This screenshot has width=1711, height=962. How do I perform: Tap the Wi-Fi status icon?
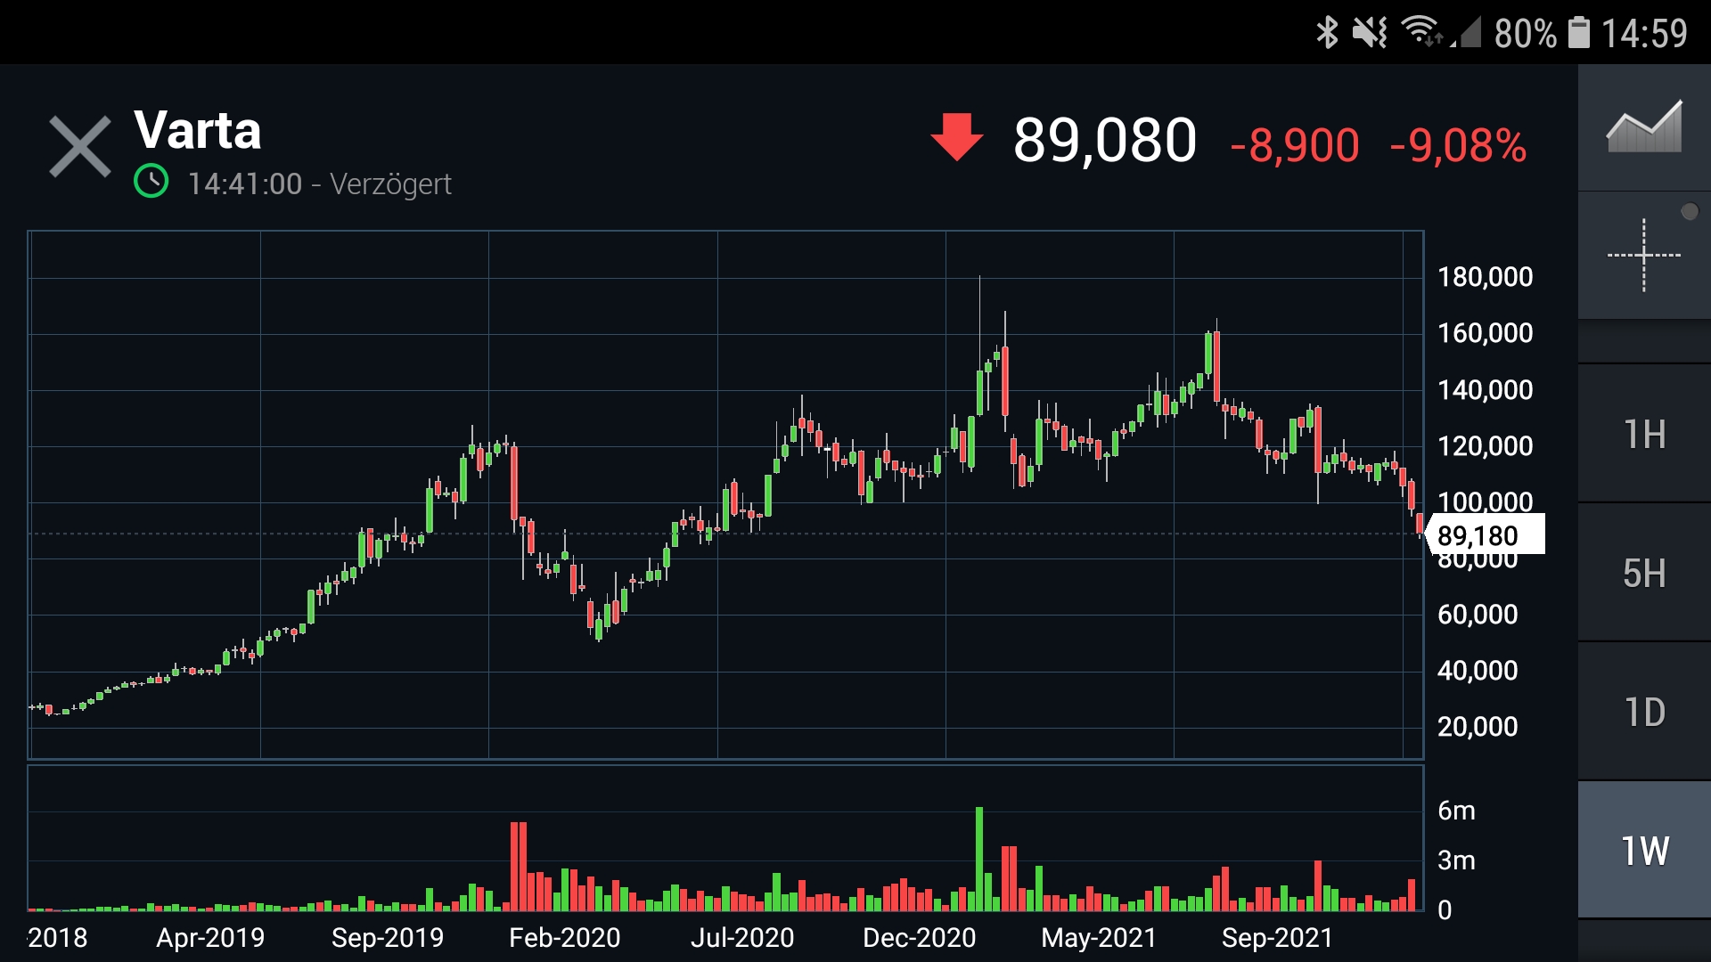1421,32
